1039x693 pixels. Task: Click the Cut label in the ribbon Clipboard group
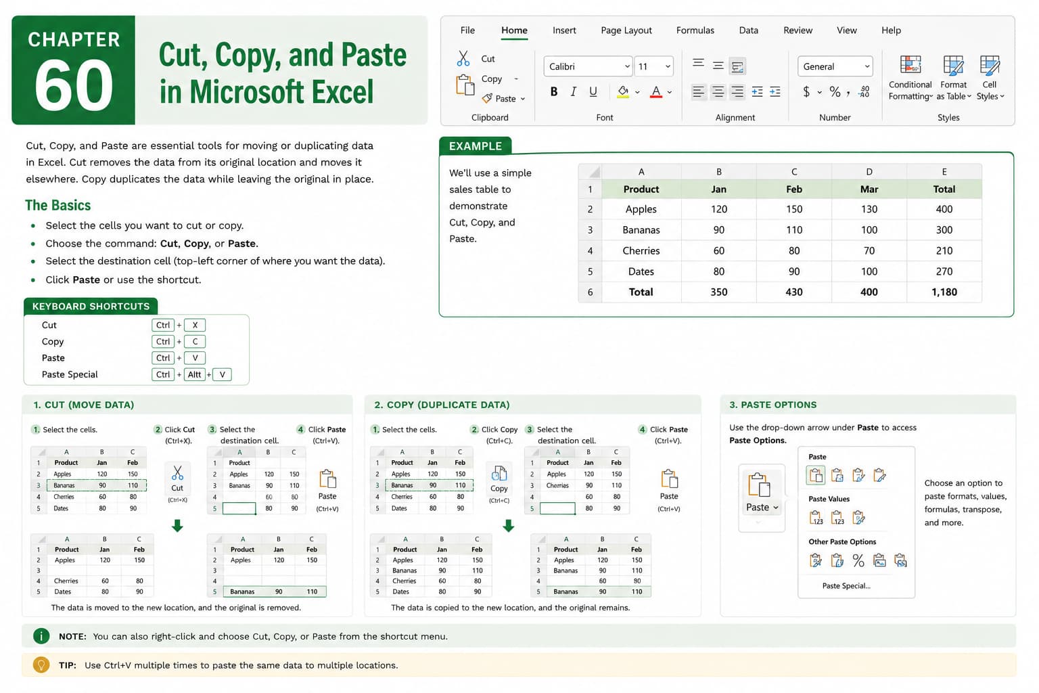tap(488, 59)
